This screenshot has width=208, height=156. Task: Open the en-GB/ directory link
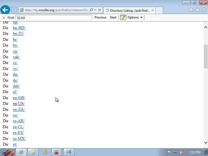point(19,98)
